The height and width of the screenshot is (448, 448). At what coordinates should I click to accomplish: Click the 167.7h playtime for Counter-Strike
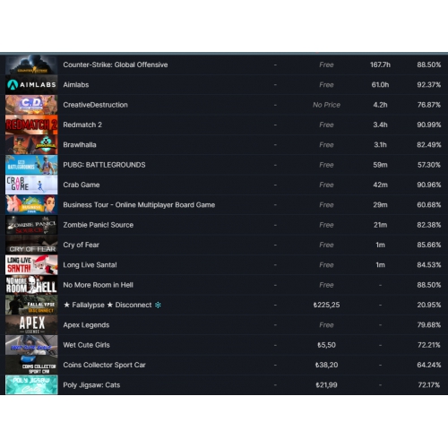380,65
